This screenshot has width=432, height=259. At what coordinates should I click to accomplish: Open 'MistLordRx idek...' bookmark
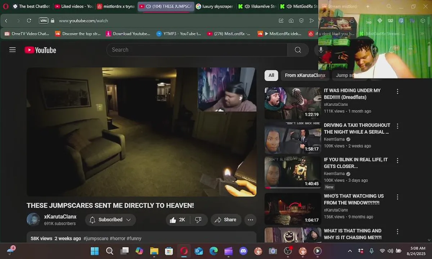click(x=280, y=33)
